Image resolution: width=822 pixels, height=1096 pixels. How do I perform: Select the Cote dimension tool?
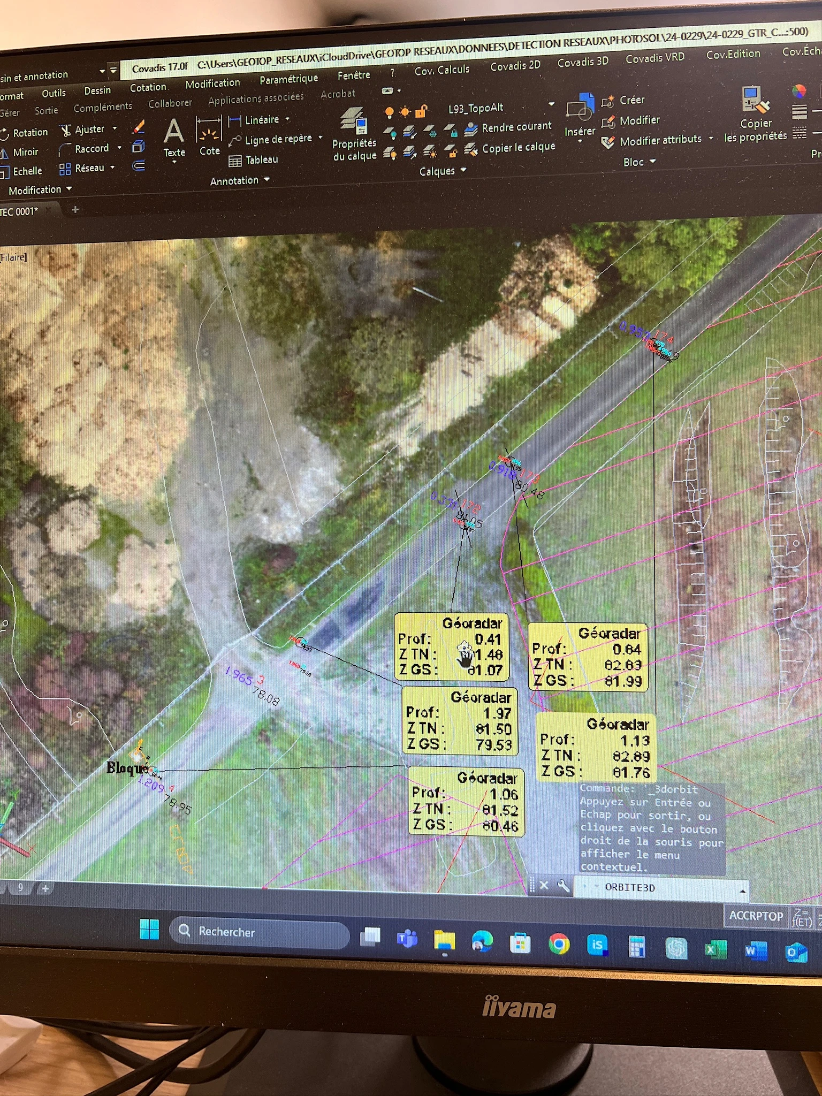tap(209, 136)
